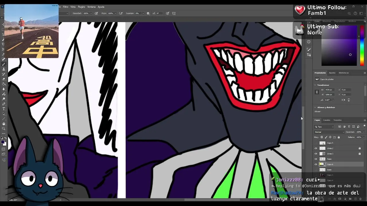Filter layers by shape layers icon
Viewport: 367px width, 206px height.
pos(354,127)
